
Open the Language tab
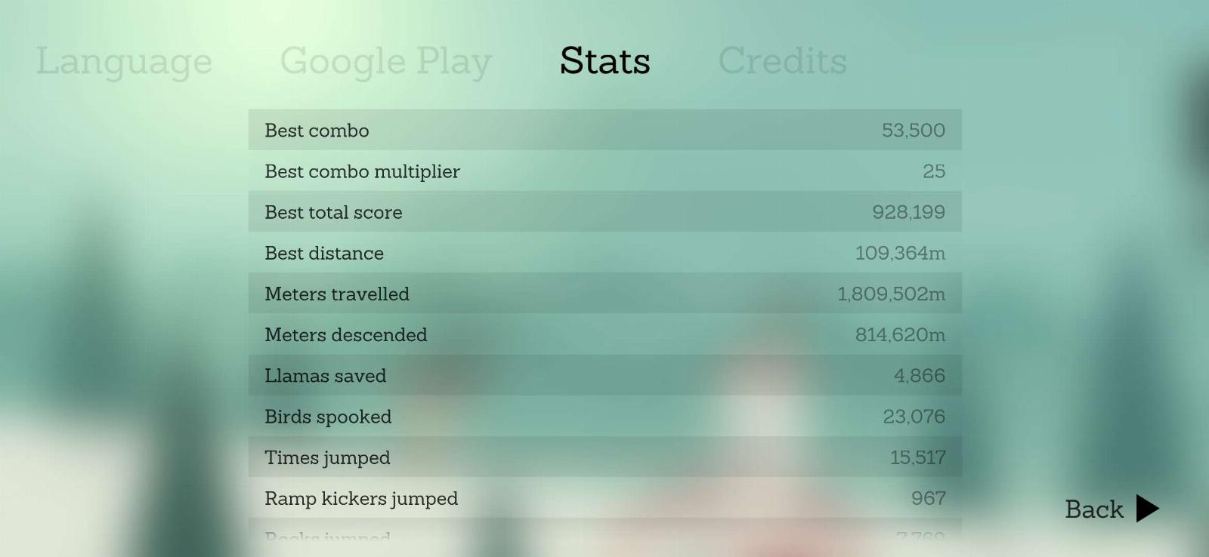click(124, 61)
